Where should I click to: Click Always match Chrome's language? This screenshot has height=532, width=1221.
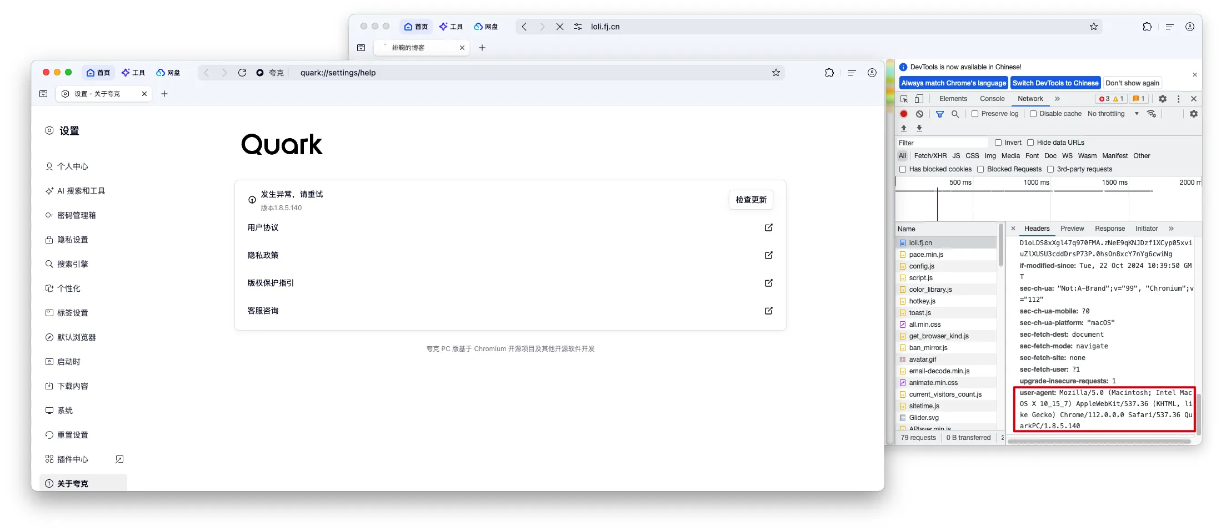pos(953,83)
